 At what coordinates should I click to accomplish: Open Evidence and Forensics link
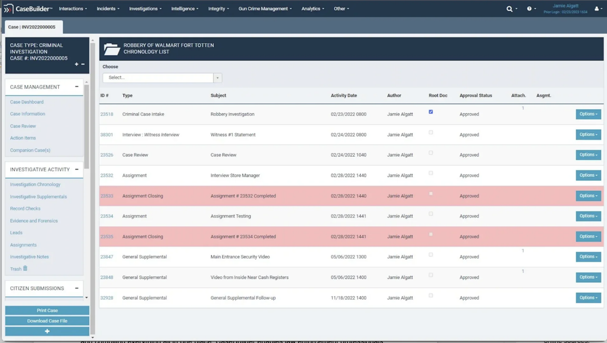(x=34, y=221)
